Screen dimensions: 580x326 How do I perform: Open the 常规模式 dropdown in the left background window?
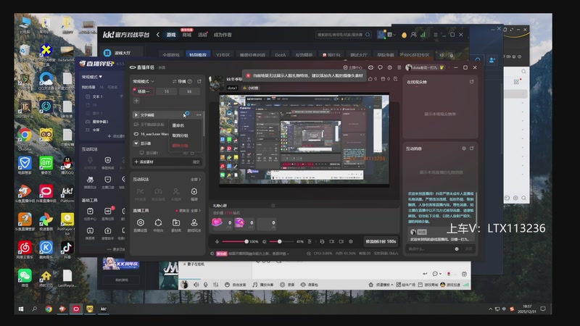92,77
